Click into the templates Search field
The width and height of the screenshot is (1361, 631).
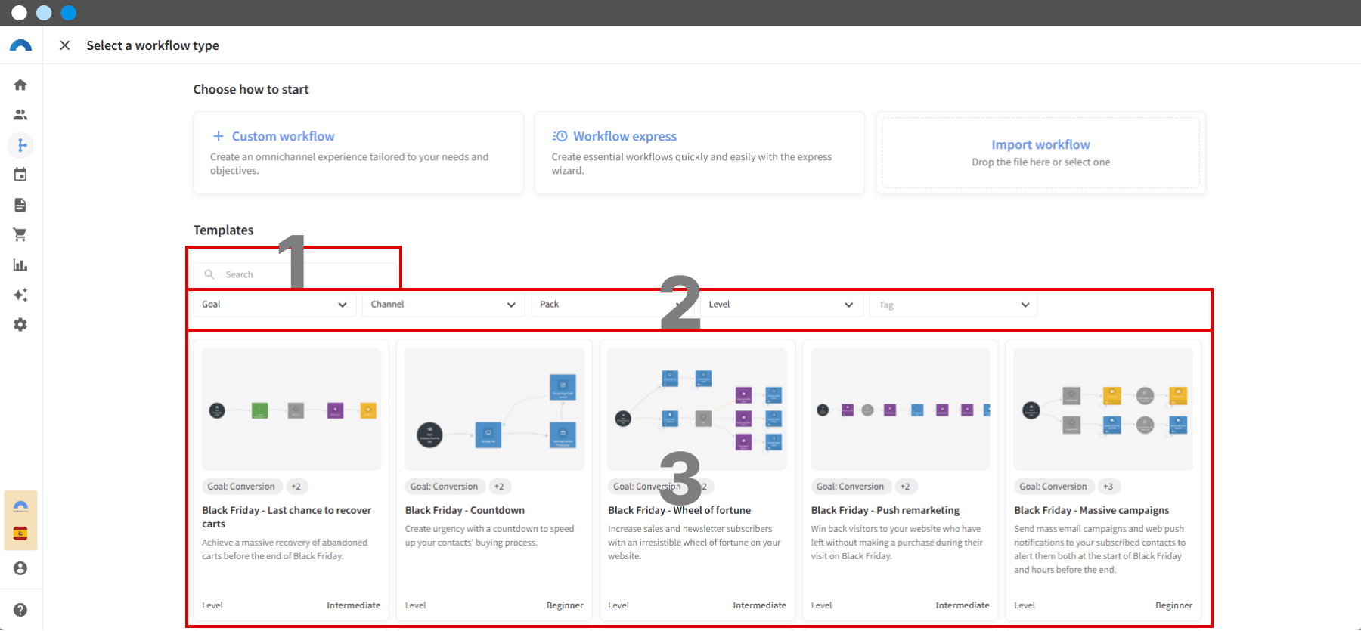[x=296, y=274]
